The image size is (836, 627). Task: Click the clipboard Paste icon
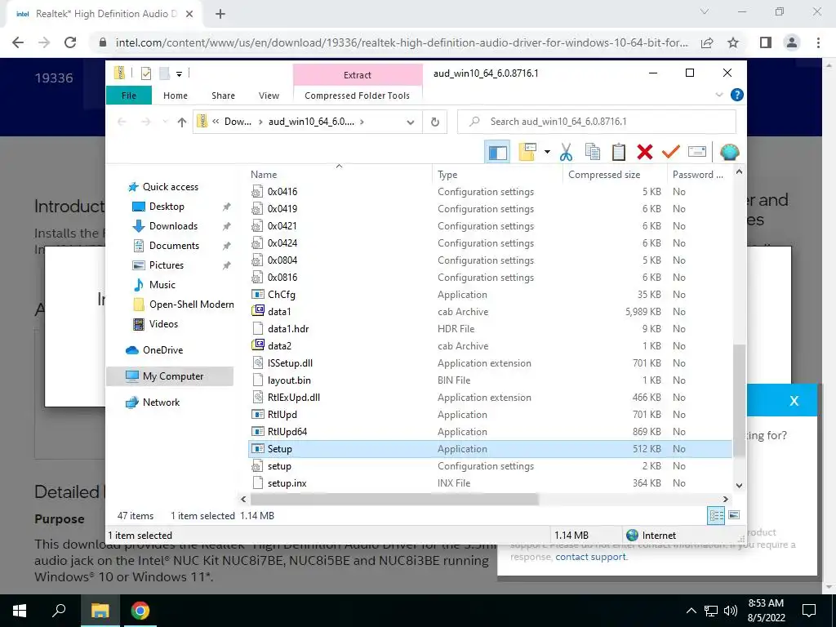pos(619,153)
